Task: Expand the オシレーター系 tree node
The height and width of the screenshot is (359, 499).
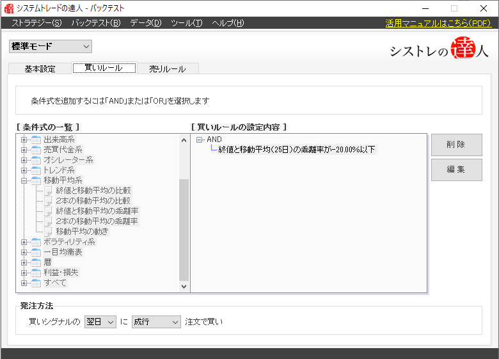Action: (24, 160)
